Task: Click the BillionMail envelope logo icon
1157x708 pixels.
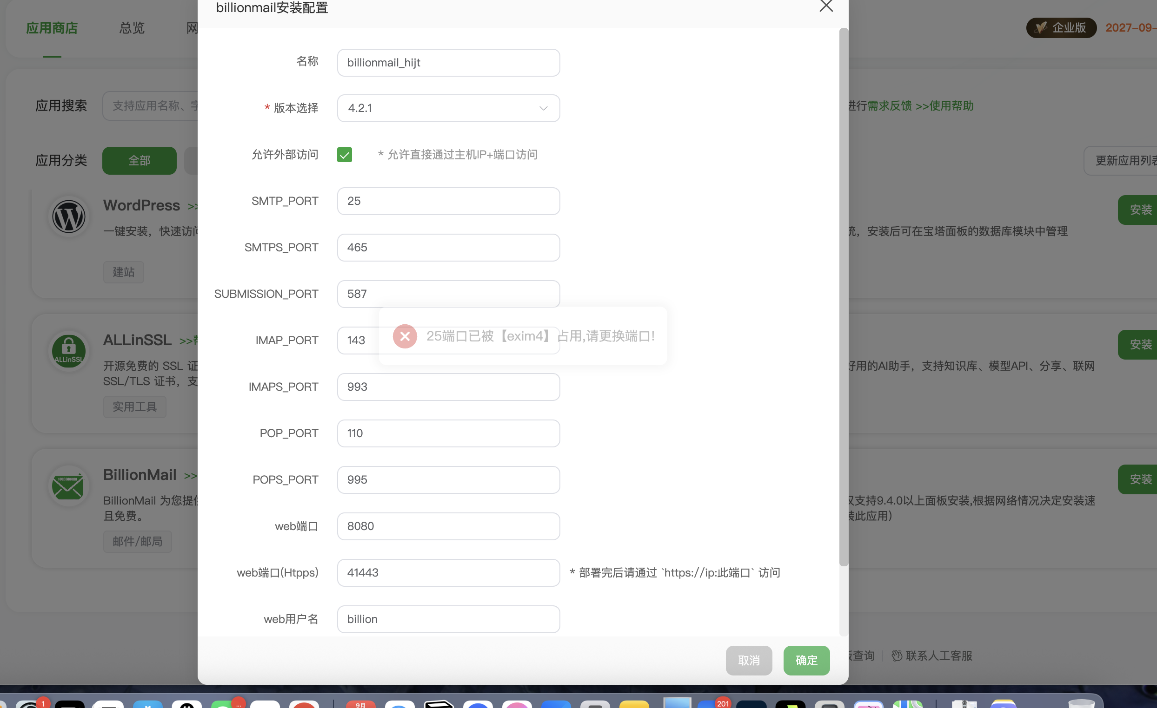Action: coord(68,485)
